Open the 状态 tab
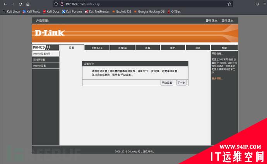The width and height of the screenshot is (267, 164). tap(198, 48)
